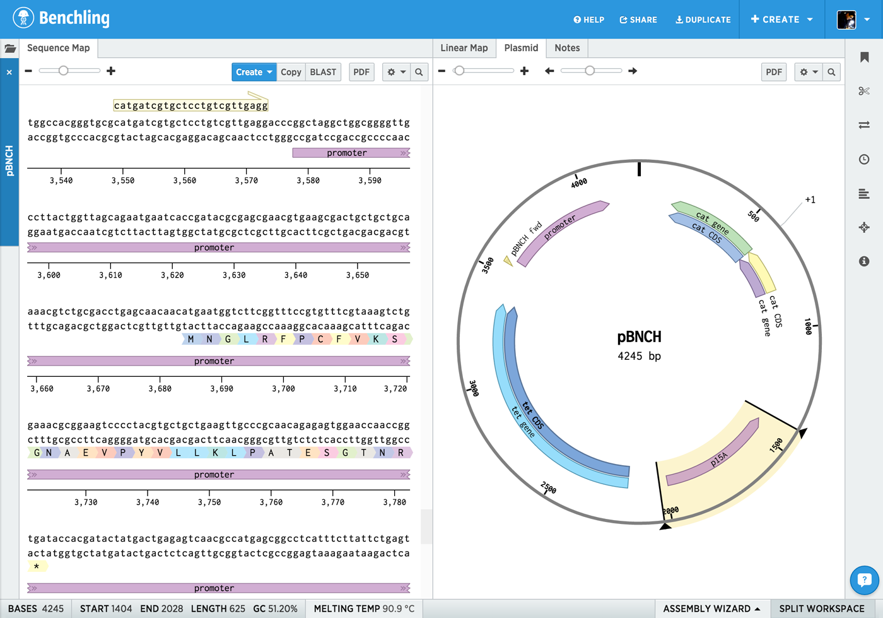Export the plasmid map as PDF
The height and width of the screenshot is (618, 883).
click(773, 71)
